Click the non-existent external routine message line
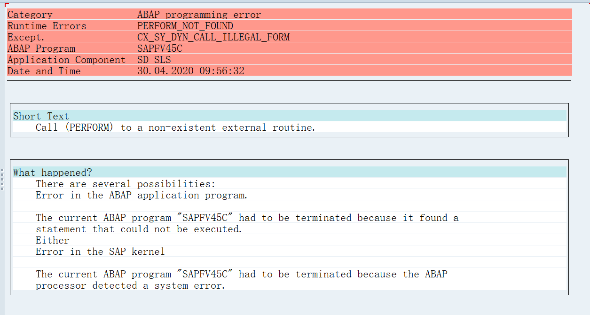Viewport: 590px width, 315px height. click(175, 127)
